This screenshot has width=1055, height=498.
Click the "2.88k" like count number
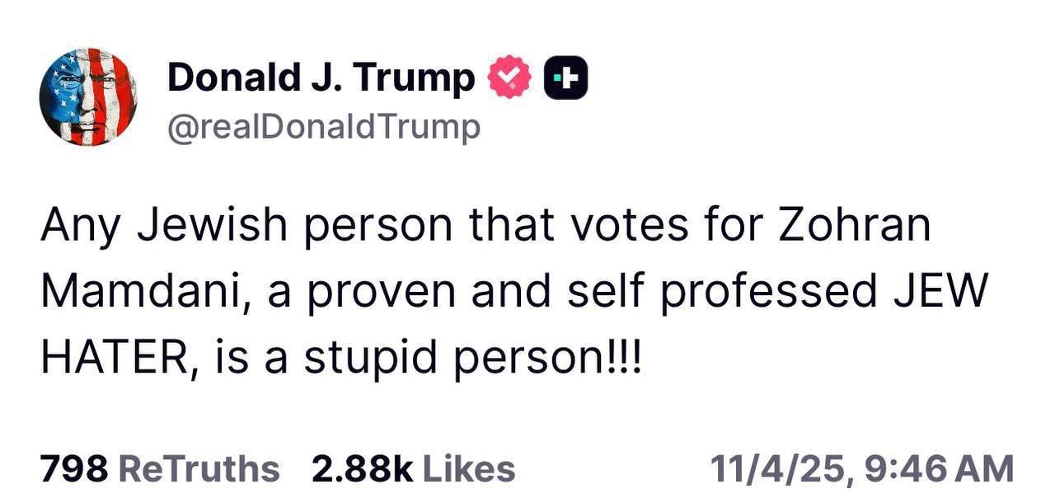[x=362, y=468]
